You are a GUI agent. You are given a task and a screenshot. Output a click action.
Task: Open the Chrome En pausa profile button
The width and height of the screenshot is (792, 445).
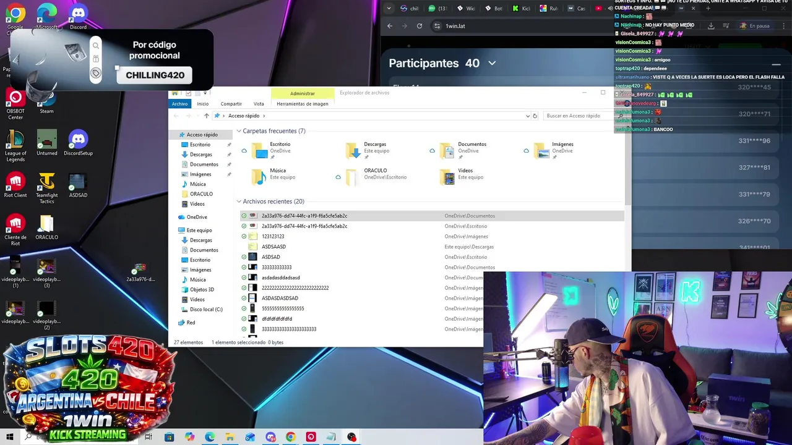click(755, 26)
